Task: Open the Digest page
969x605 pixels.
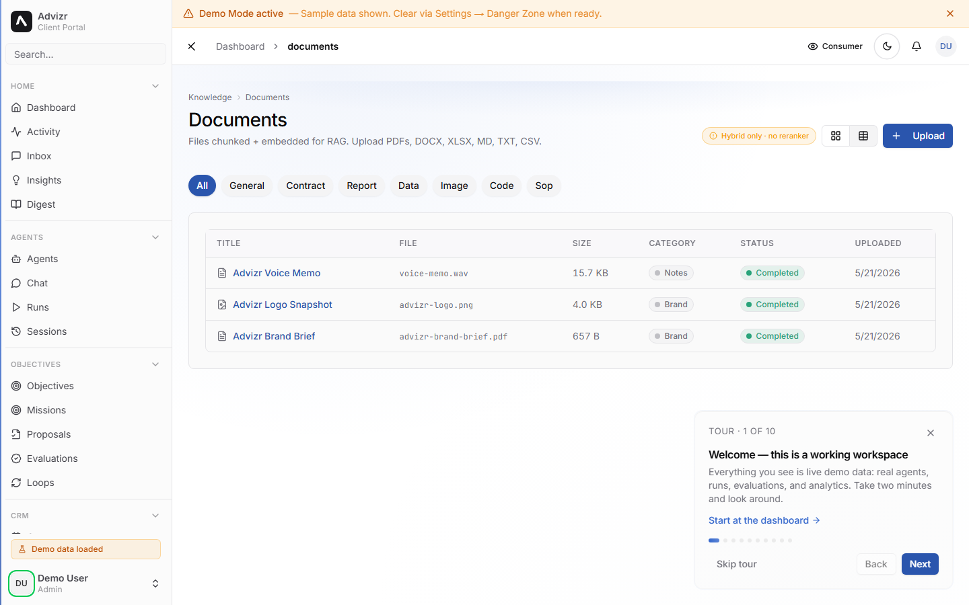Action: pyautogui.click(x=85, y=204)
